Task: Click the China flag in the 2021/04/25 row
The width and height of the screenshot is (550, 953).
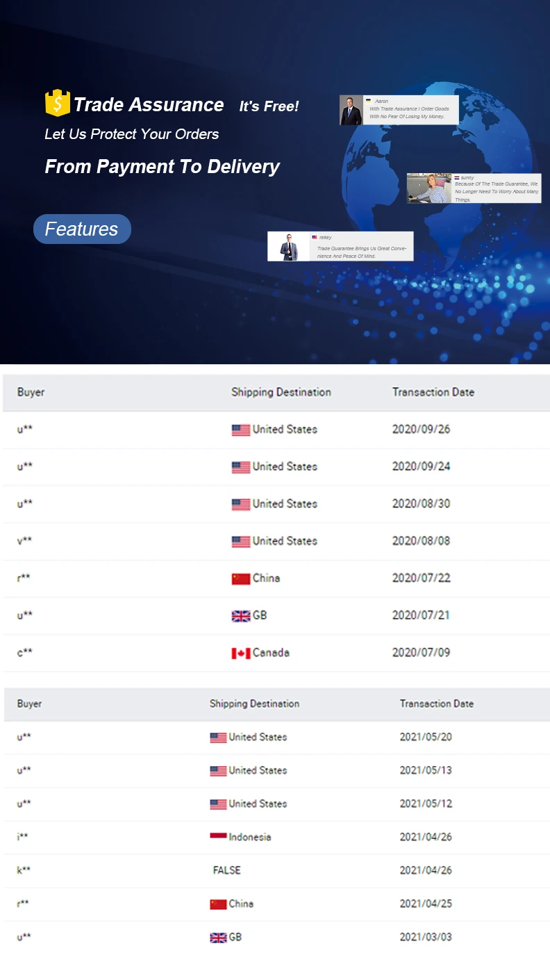Action: click(218, 904)
